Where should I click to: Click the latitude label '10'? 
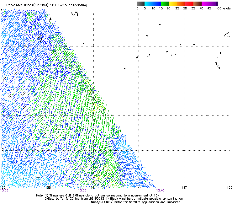(3, 10)
